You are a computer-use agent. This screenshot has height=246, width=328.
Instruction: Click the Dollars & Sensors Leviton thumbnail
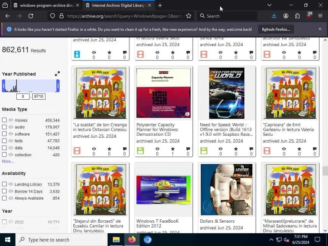[x=226, y=190]
